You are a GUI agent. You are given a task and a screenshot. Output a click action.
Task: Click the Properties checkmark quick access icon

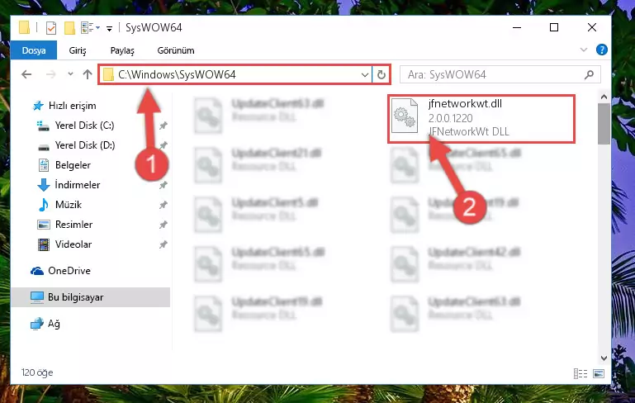point(51,28)
